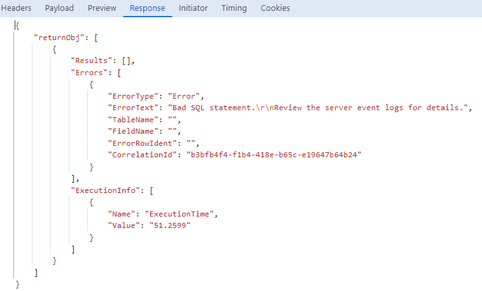Click the "returnObj" key
Screen dimensions: 482x291
(x=59, y=38)
